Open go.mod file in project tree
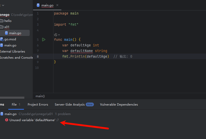 coord(10,39)
